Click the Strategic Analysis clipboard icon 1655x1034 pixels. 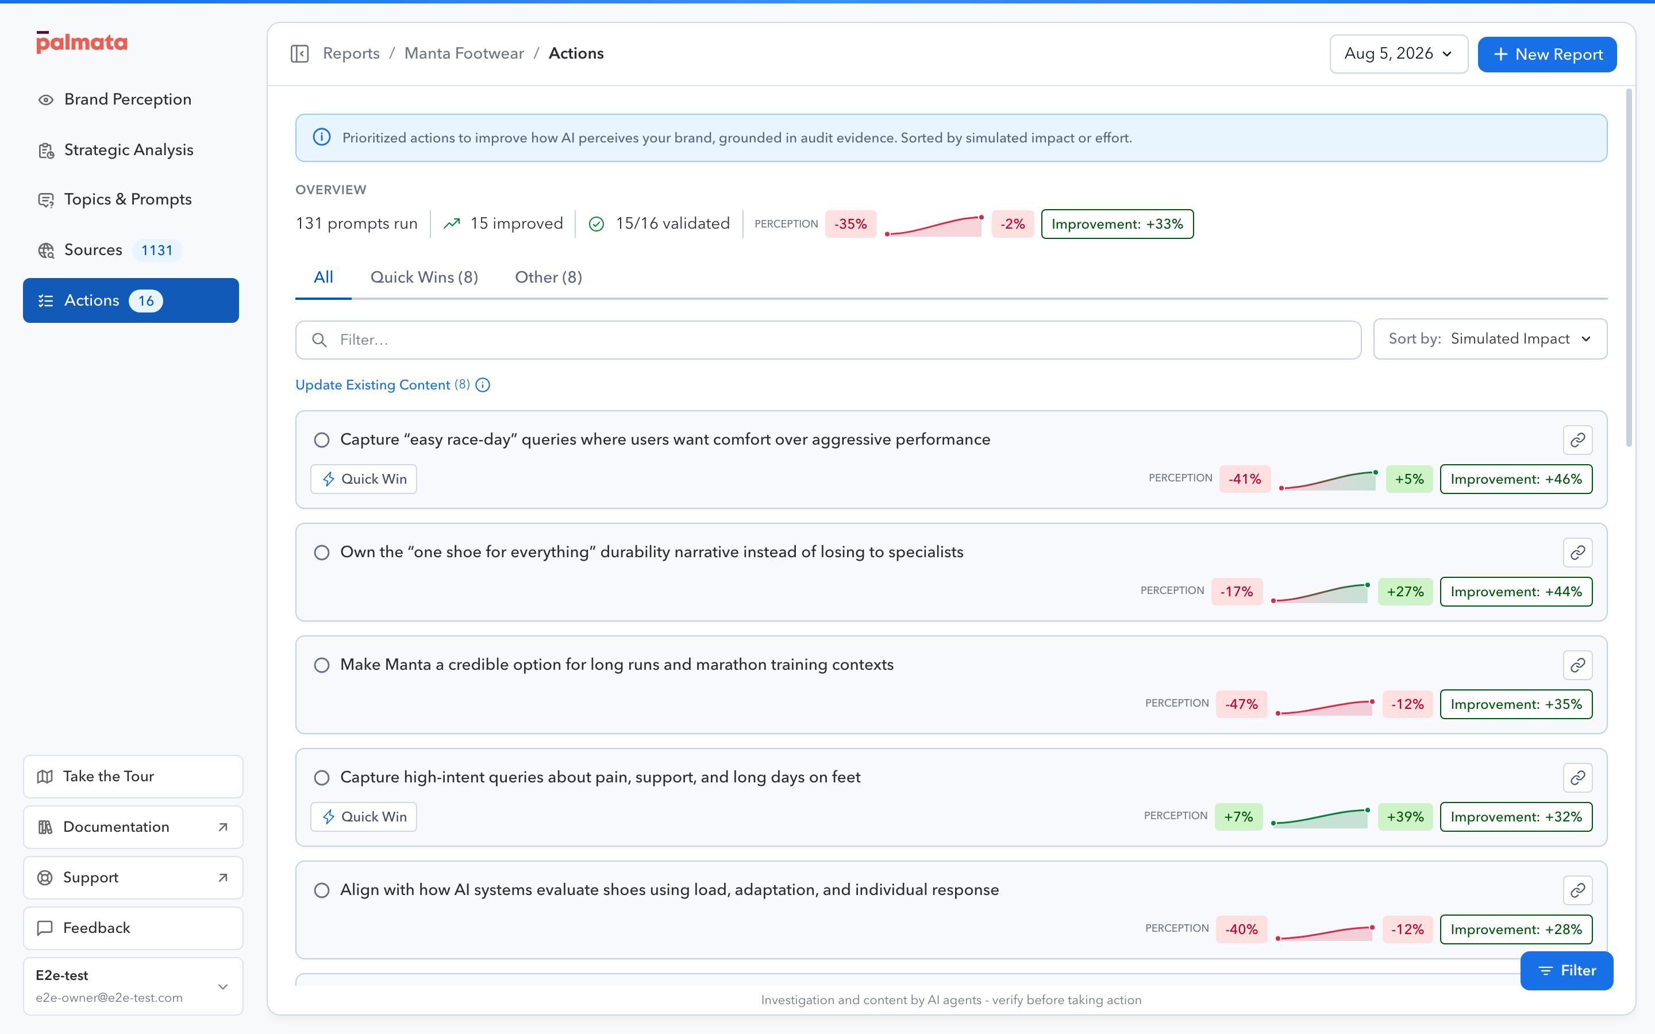pos(46,151)
